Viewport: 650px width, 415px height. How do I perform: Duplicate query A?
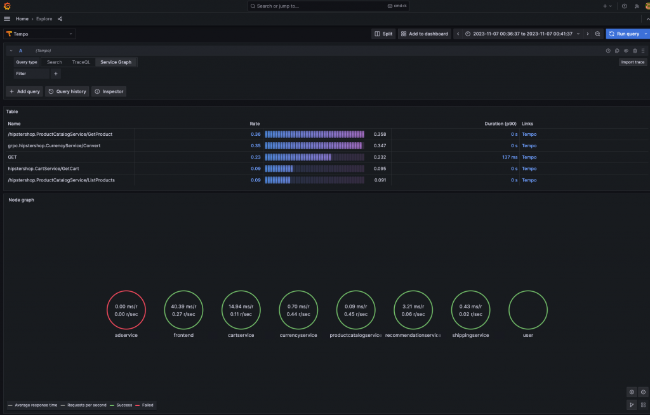coord(617,51)
